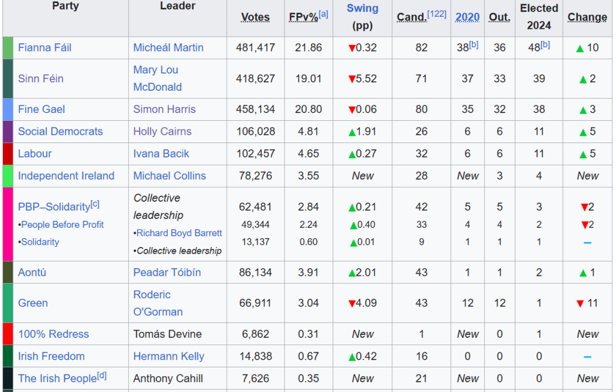Open the Sinn Féin party link

coord(40,79)
